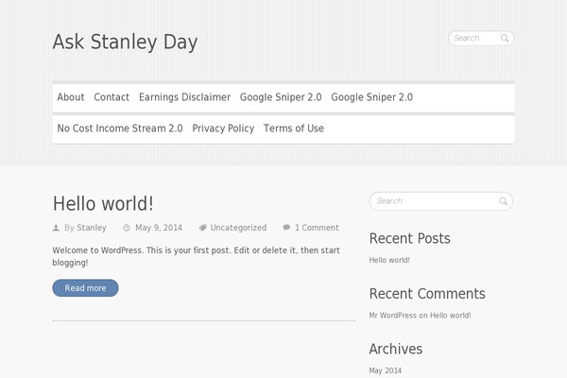This screenshot has width=567, height=378.
Task: Open the Earnings Disclaimer page
Action: 184,97
